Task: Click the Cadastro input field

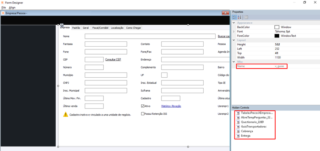Action: click(171, 98)
